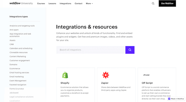Click the purple search submit button
186x102 pixels.
(x=130, y=50)
